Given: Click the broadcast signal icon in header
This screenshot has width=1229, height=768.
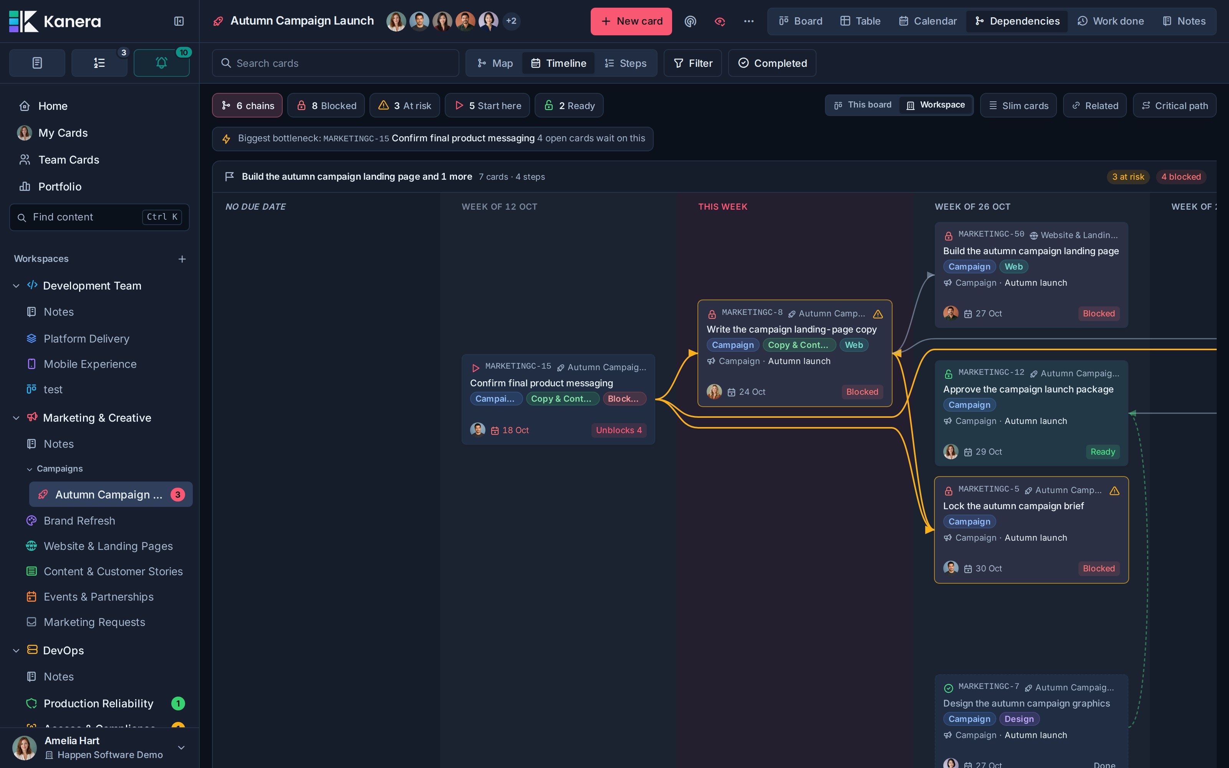Looking at the screenshot, I should (690, 22).
